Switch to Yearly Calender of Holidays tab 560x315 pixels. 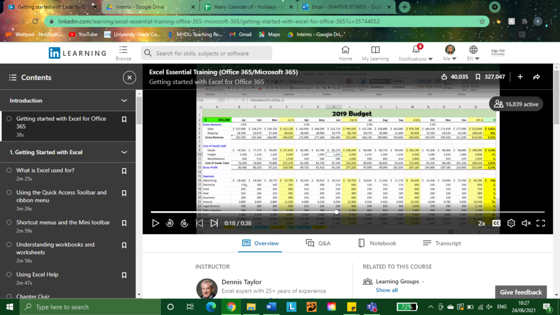[x=248, y=7]
